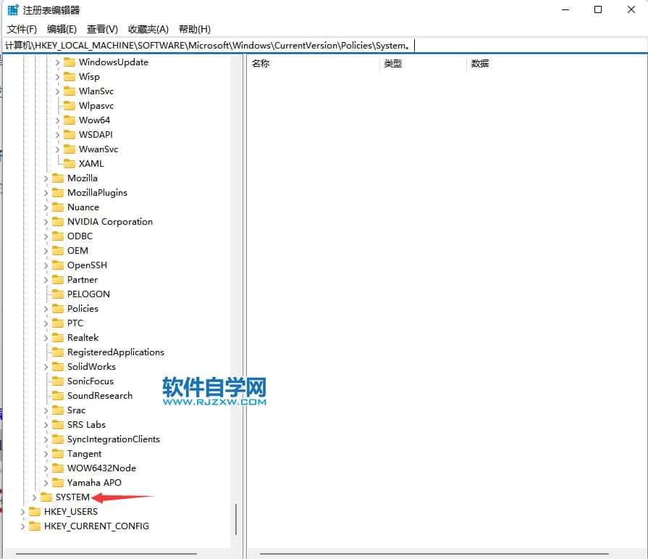Image resolution: width=648 pixels, height=559 pixels.
Task: Open the 收藏夹(A) favorites menu
Action: coord(148,29)
